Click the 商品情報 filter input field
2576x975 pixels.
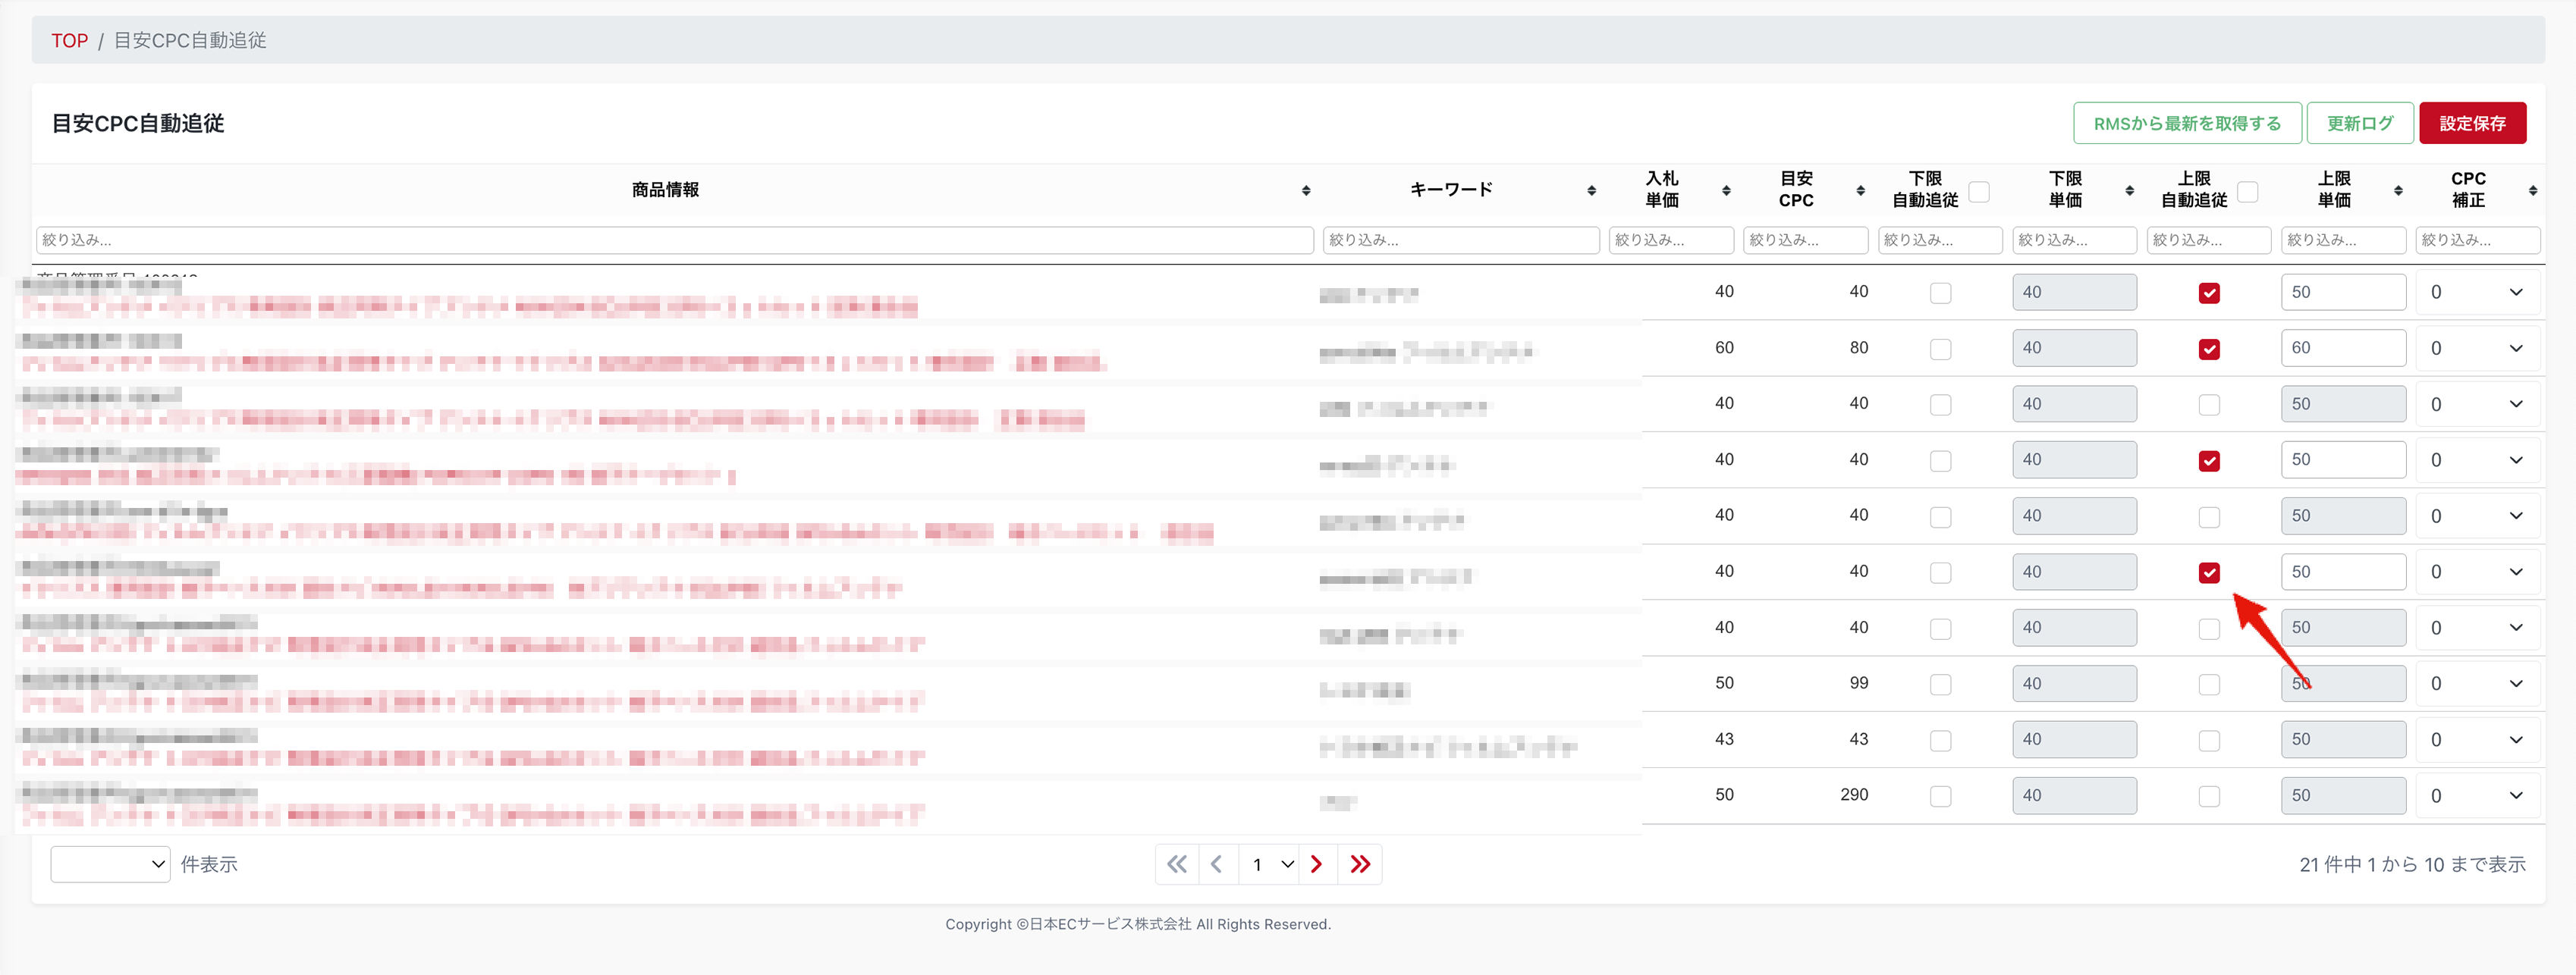click(x=674, y=240)
